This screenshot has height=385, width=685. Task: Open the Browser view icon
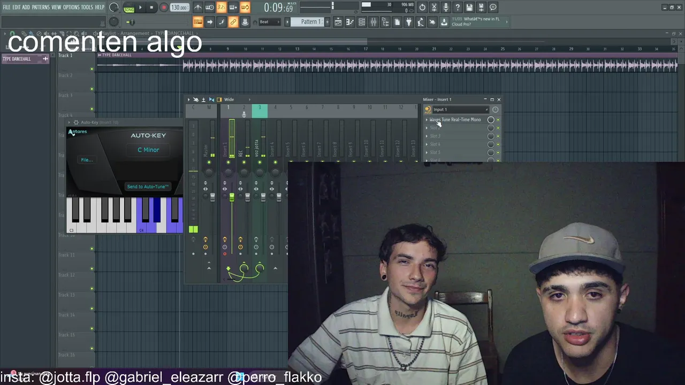[x=385, y=22]
